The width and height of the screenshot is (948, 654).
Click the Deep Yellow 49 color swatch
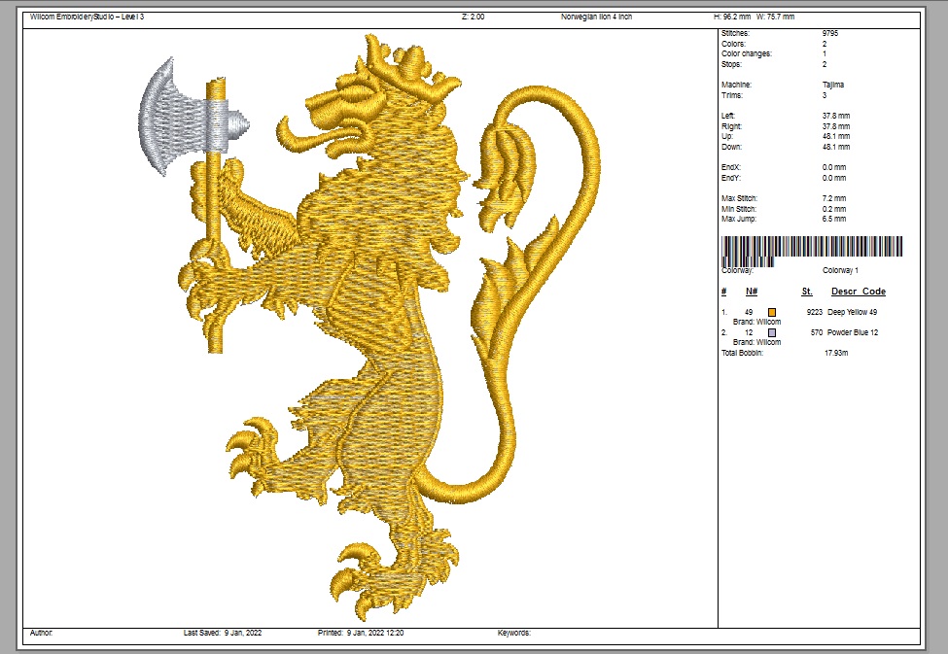tap(773, 311)
